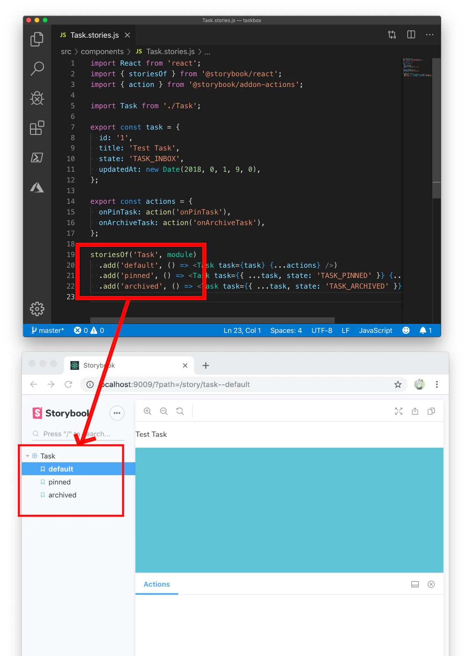This screenshot has width=464, height=656.
Task: Open the Storybook sidebar ellipsis menu
Action: 117,413
